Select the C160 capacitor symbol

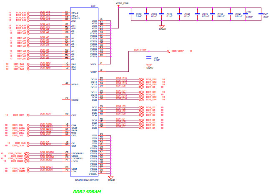tap(231, 14)
